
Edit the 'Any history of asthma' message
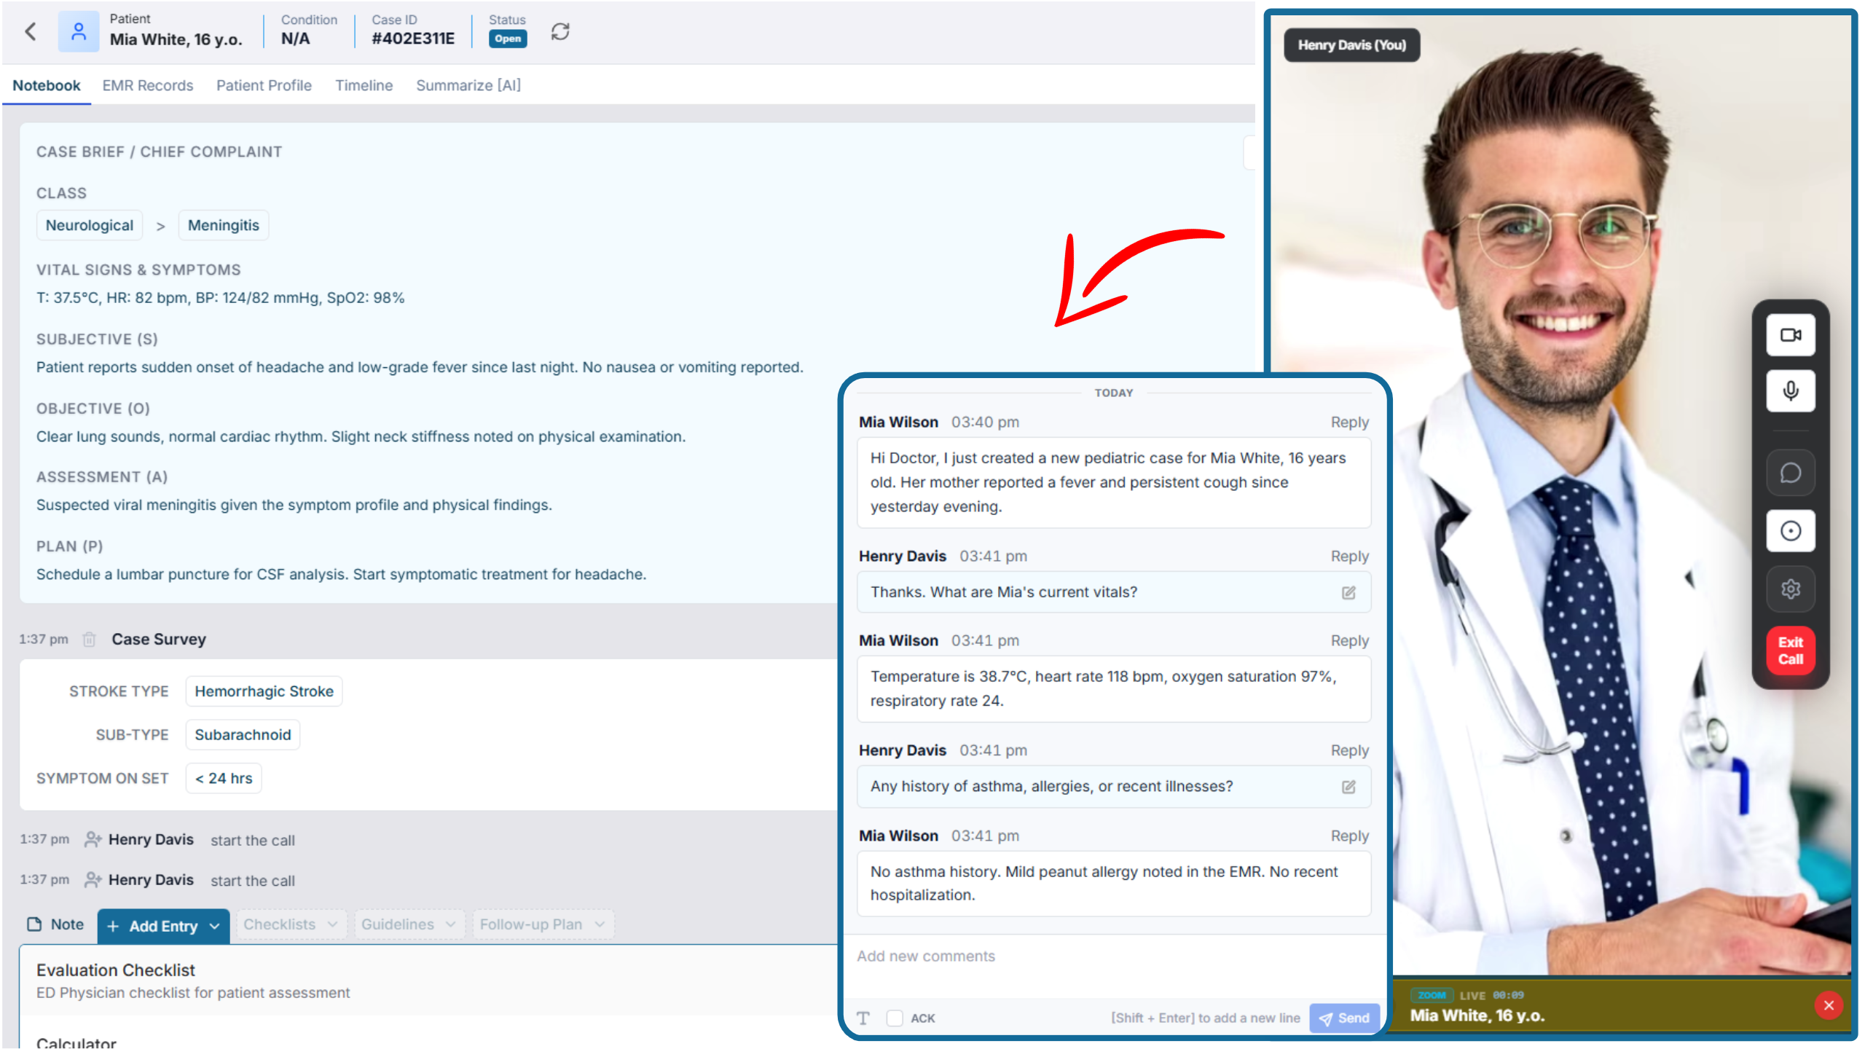(1348, 787)
